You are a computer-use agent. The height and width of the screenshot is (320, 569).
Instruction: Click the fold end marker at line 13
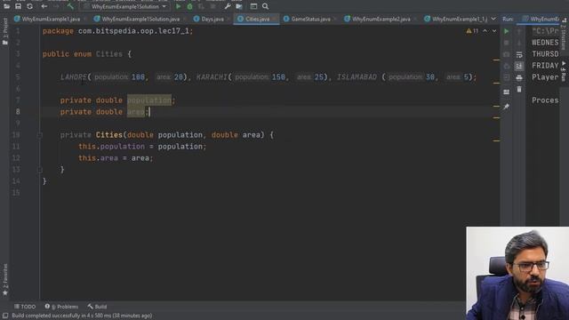click(40, 170)
